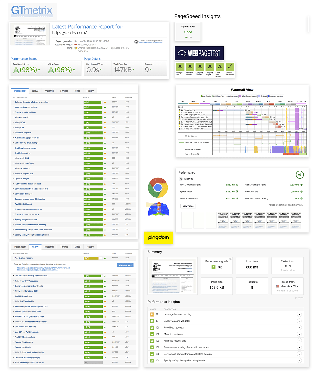Screen dimensions: 319x377
Task: Click the 95 performance score circle
Action: [x=300, y=175]
